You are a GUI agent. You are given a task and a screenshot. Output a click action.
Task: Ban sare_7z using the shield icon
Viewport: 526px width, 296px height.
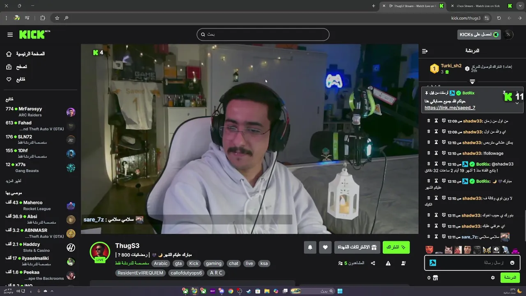click(x=444, y=237)
